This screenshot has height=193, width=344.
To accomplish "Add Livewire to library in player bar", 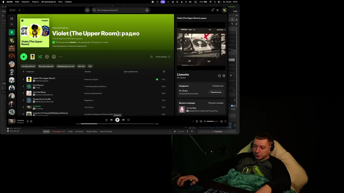I will (31, 121).
